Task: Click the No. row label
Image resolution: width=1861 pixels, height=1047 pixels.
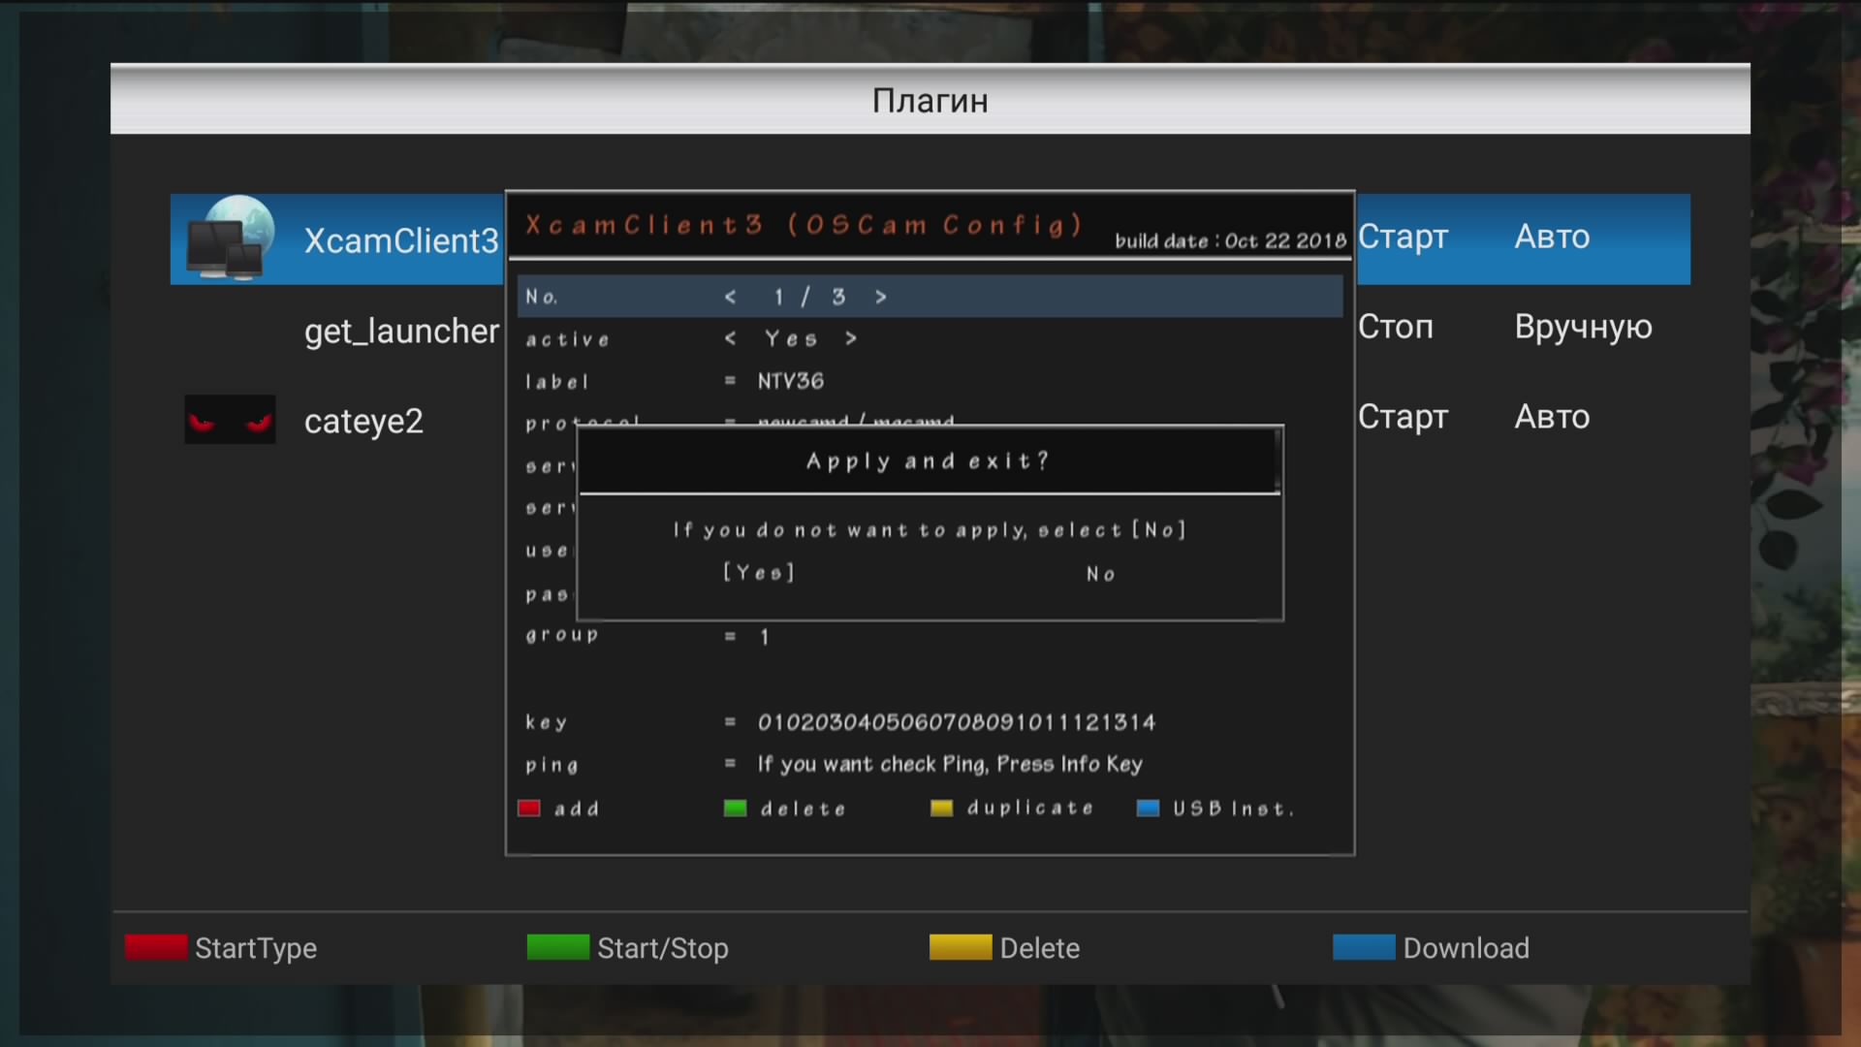Action: pos(542,297)
